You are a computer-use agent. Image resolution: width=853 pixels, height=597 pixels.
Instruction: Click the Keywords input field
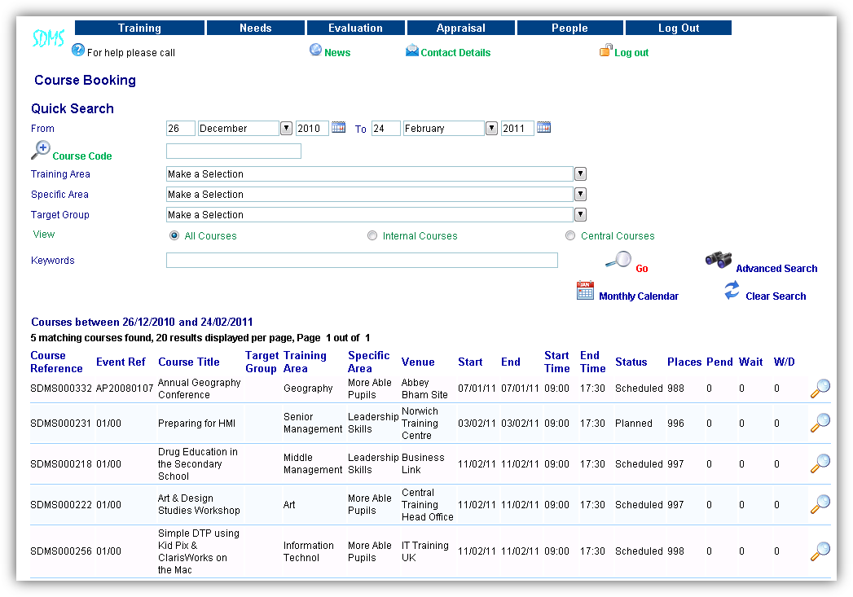click(x=362, y=261)
